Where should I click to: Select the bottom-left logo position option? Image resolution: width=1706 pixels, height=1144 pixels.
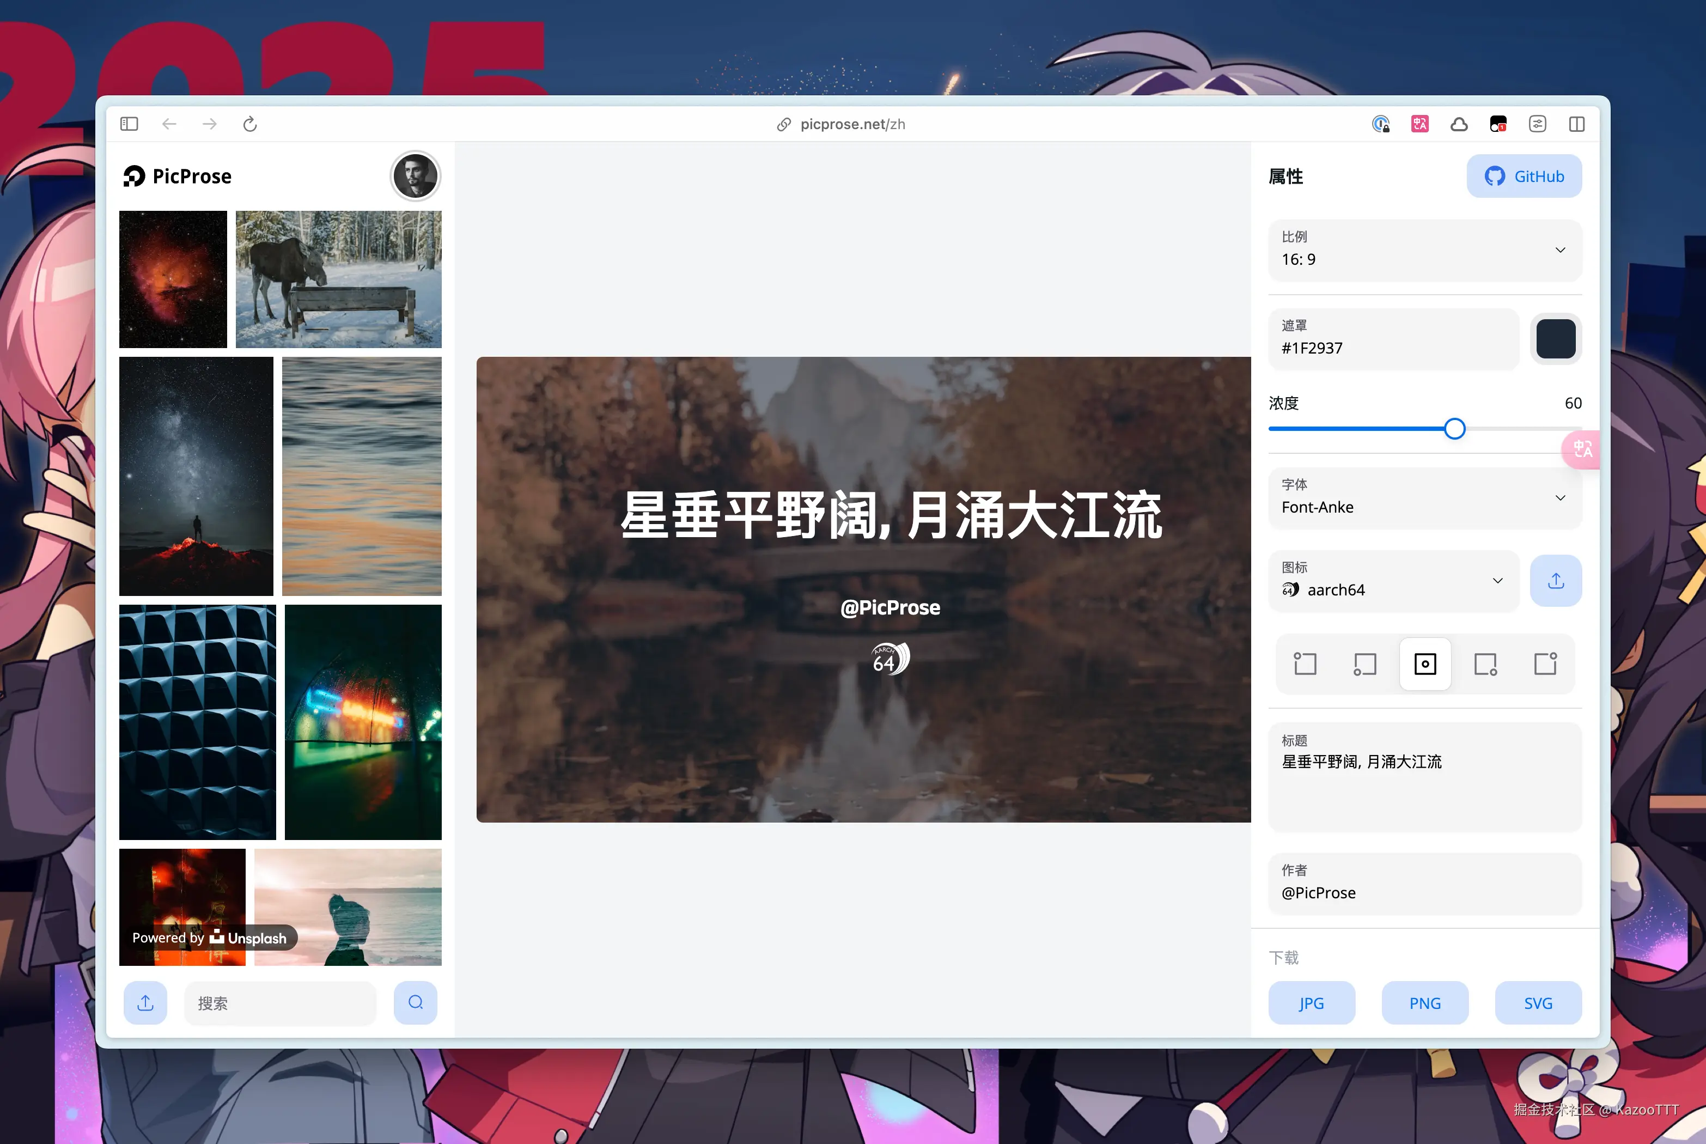tap(1364, 664)
